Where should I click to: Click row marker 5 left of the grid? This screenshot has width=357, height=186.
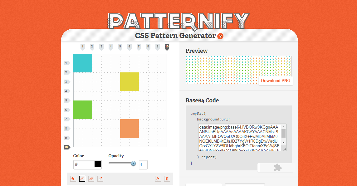pos(67,100)
